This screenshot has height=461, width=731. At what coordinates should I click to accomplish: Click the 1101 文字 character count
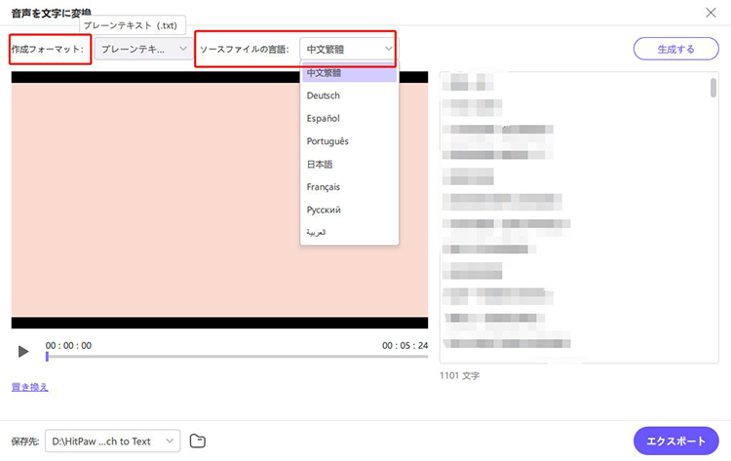tap(459, 375)
